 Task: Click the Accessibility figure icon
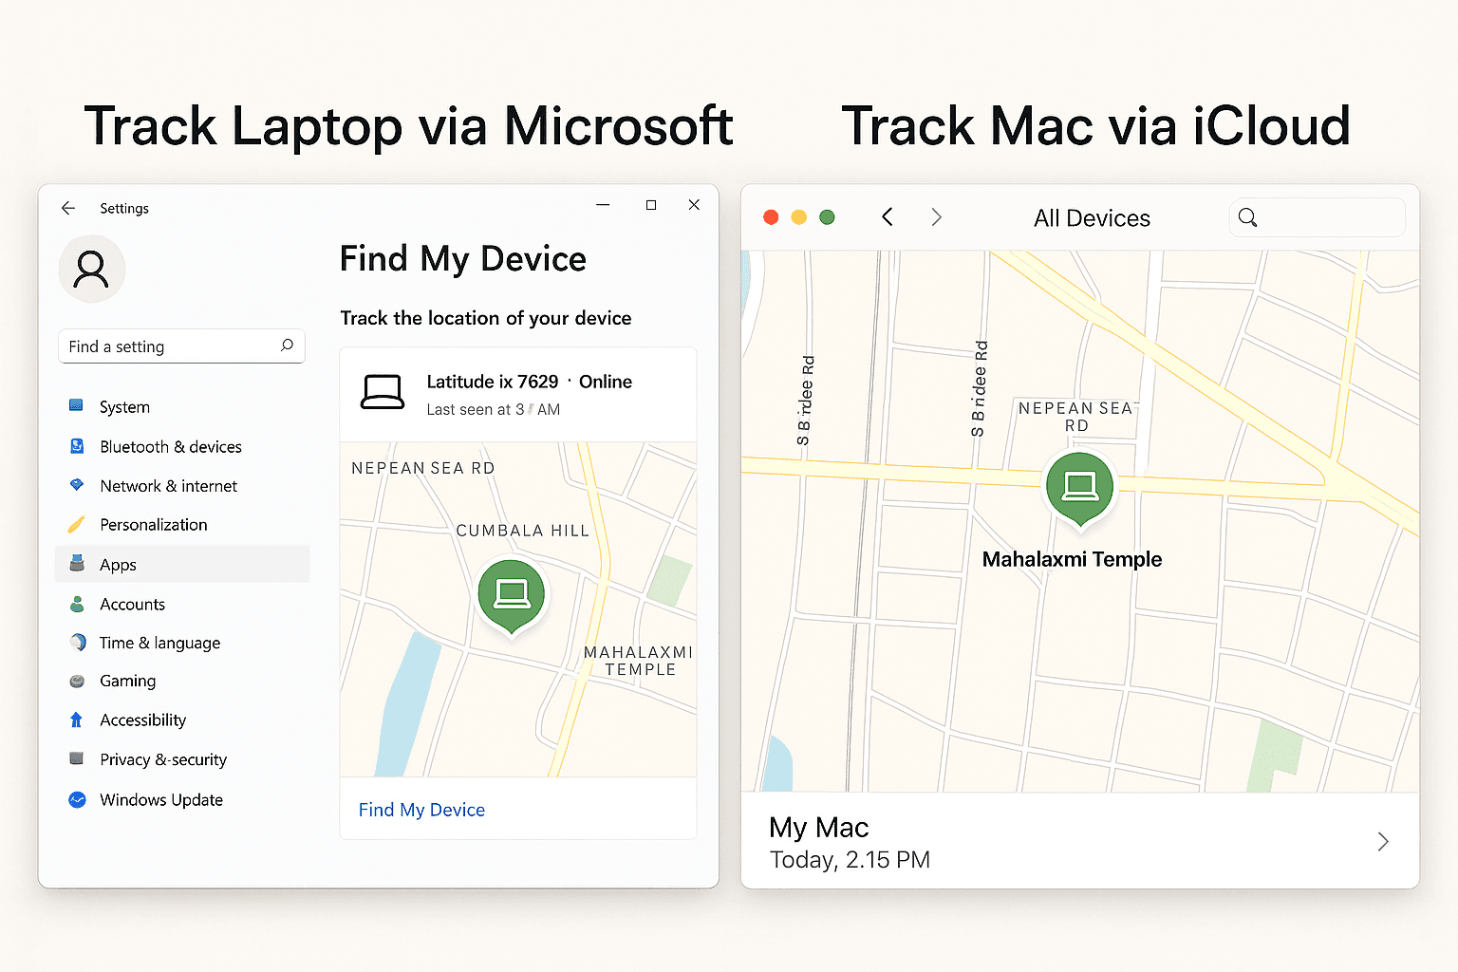coord(77,720)
